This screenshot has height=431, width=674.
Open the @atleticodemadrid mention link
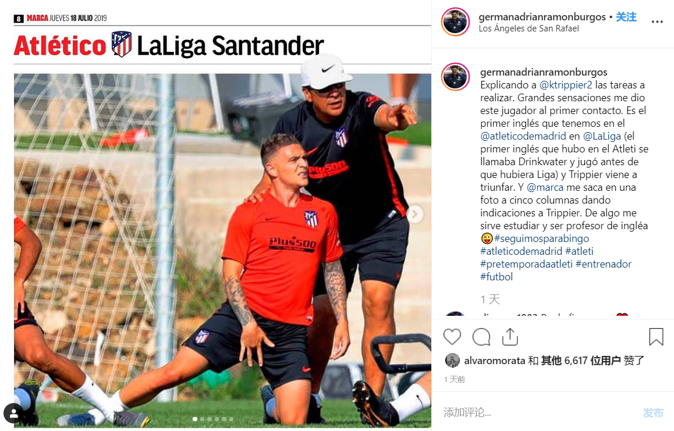pyautogui.click(x=523, y=136)
